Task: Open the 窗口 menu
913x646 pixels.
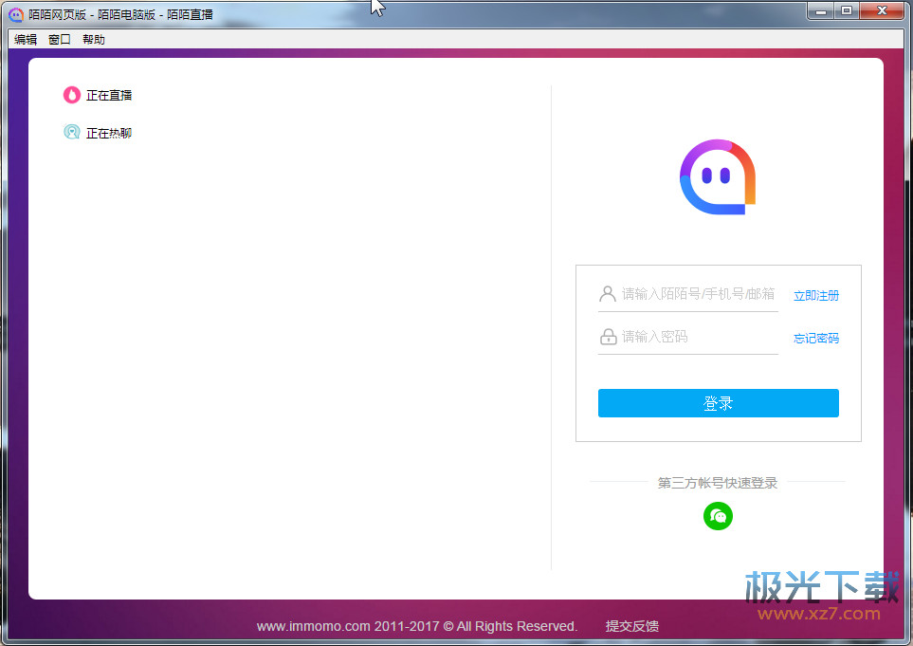Action: coord(59,39)
